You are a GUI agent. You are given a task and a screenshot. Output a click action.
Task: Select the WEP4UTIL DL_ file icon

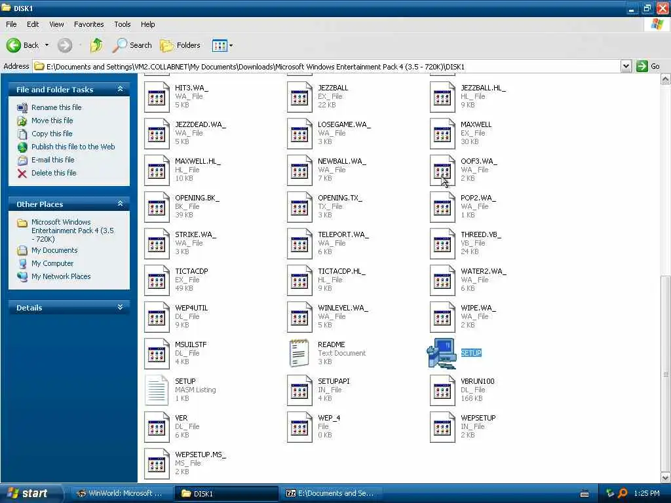point(157,318)
